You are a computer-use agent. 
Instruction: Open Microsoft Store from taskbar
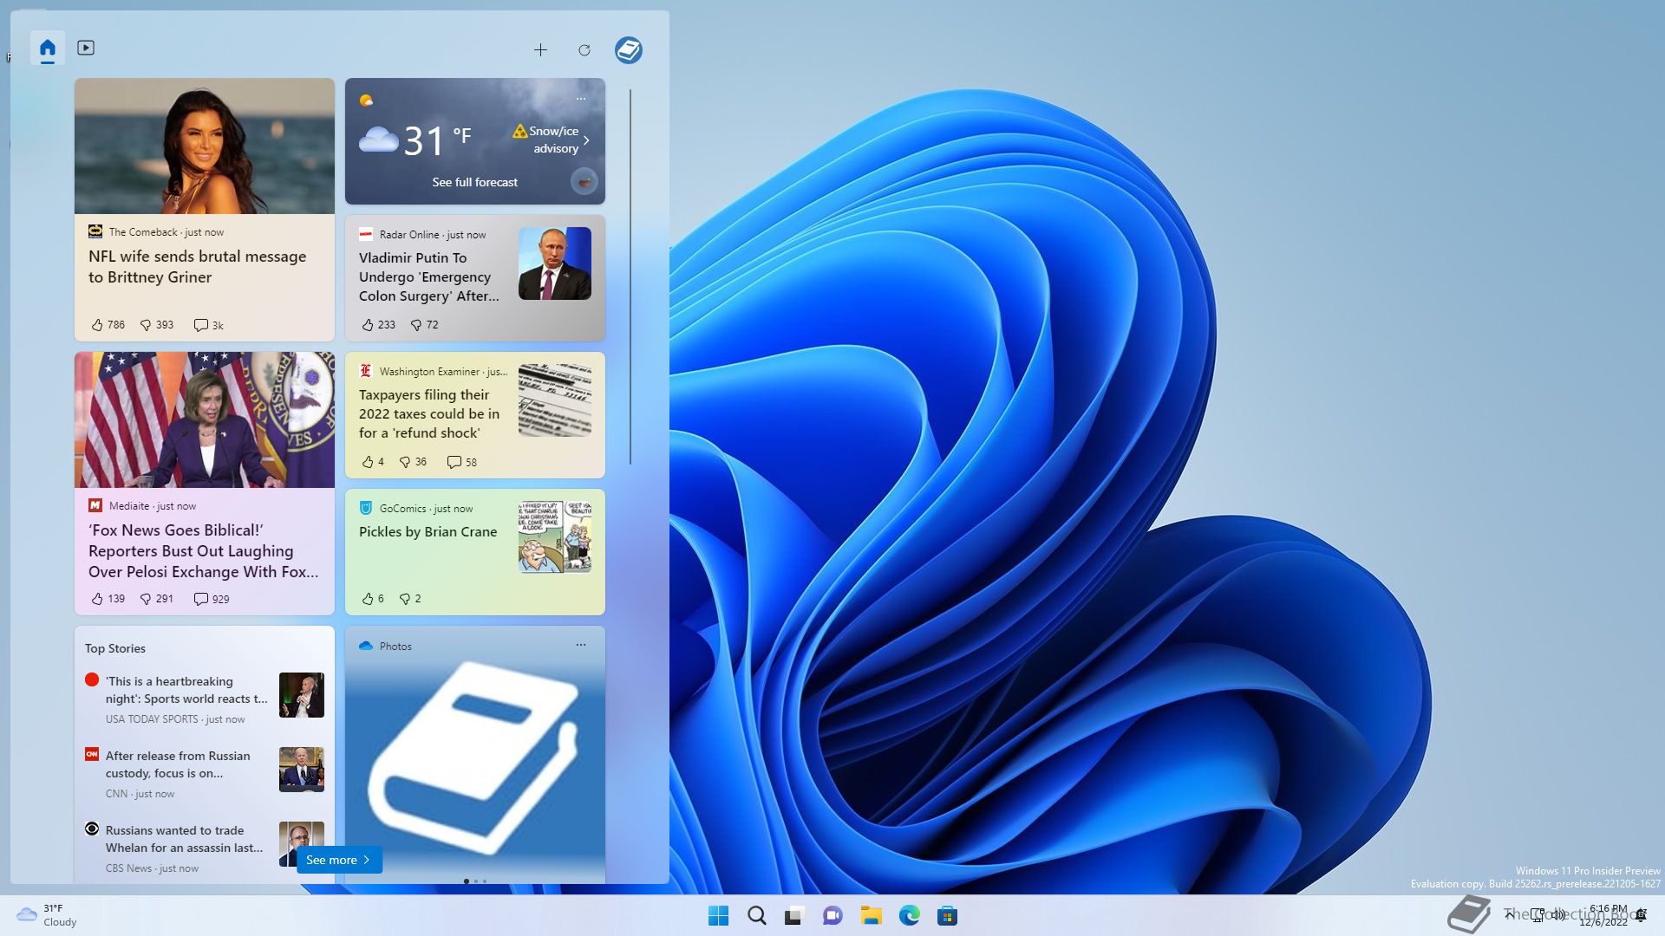pos(948,915)
